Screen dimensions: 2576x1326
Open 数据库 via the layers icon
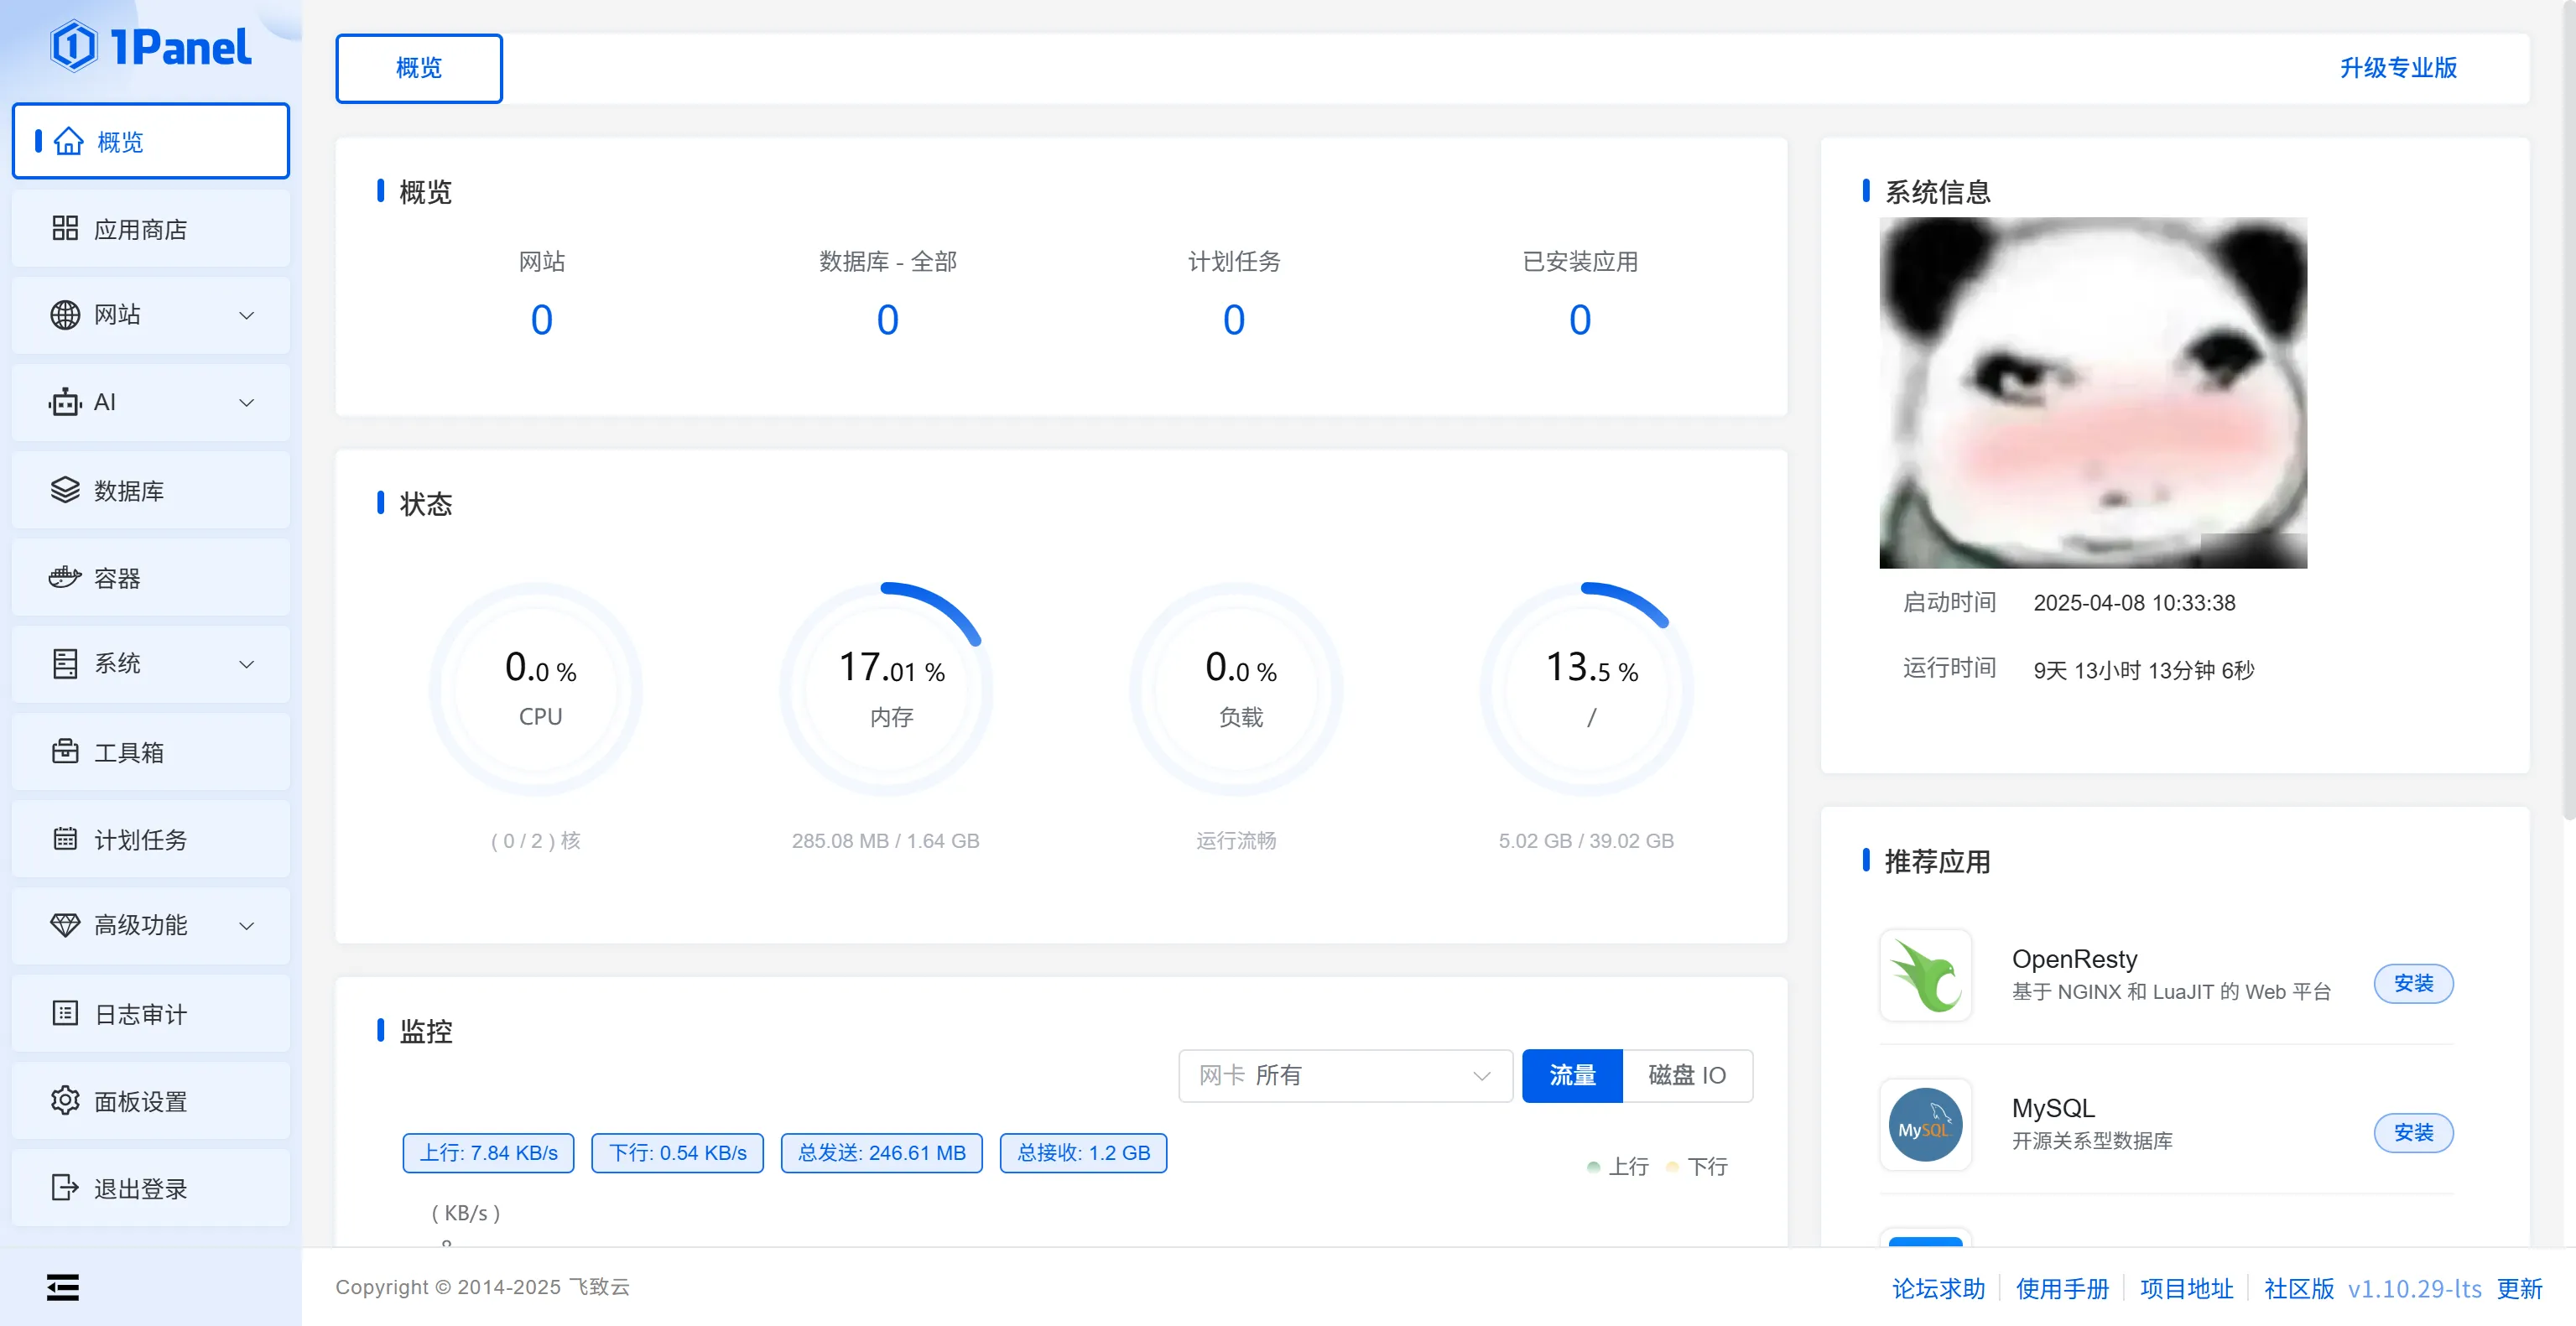[x=65, y=490]
